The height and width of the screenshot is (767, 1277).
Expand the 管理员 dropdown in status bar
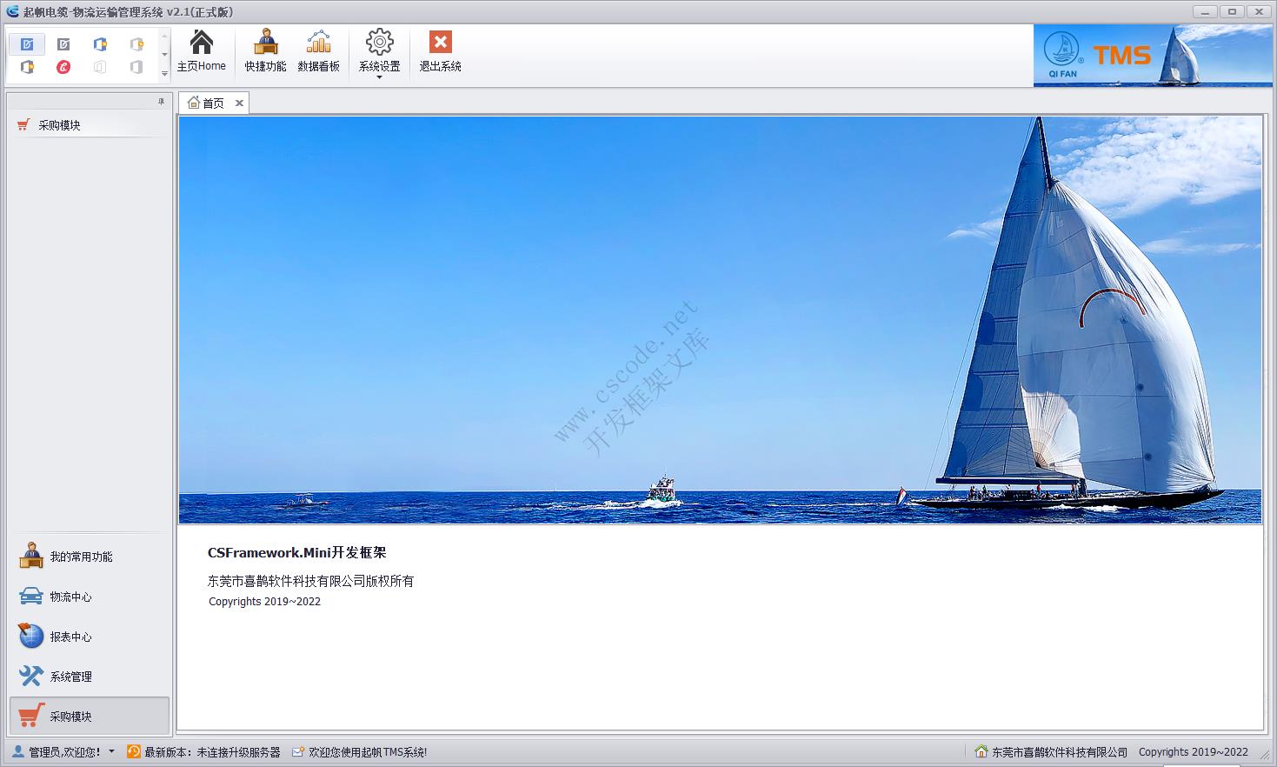(x=111, y=751)
